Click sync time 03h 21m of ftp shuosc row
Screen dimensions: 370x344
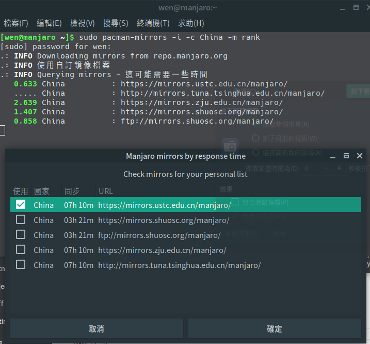(78, 235)
